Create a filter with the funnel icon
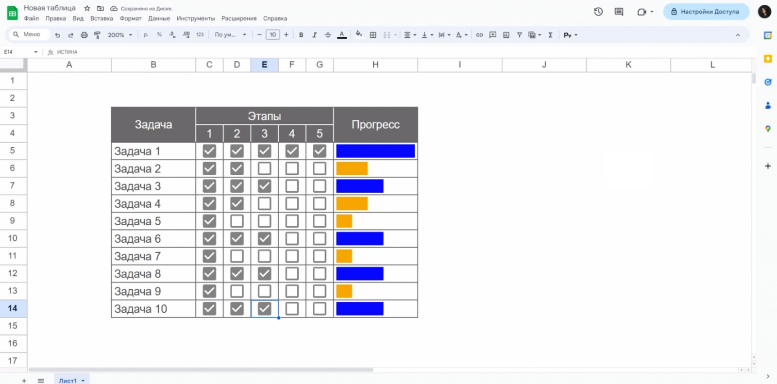The width and height of the screenshot is (777, 384). [520, 35]
